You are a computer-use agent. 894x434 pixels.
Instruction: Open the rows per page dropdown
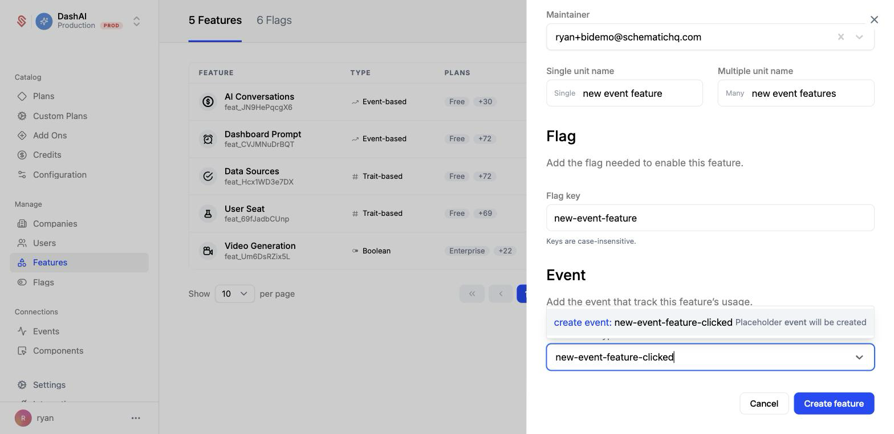click(235, 294)
